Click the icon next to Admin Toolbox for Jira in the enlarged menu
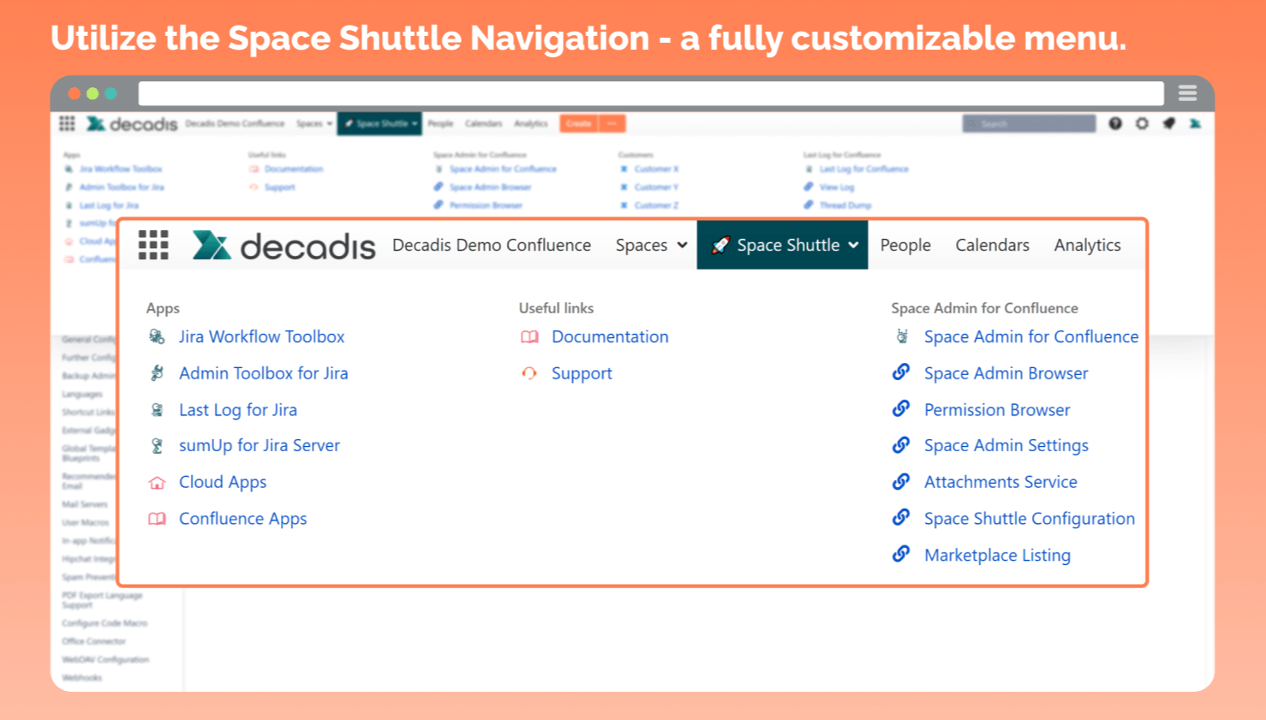 [x=157, y=373]
